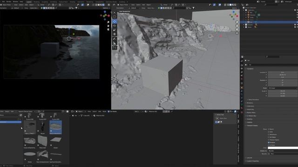298x167 pixels.
Task: Enable the Name viewport display checkbox
Action: (269, 129)
